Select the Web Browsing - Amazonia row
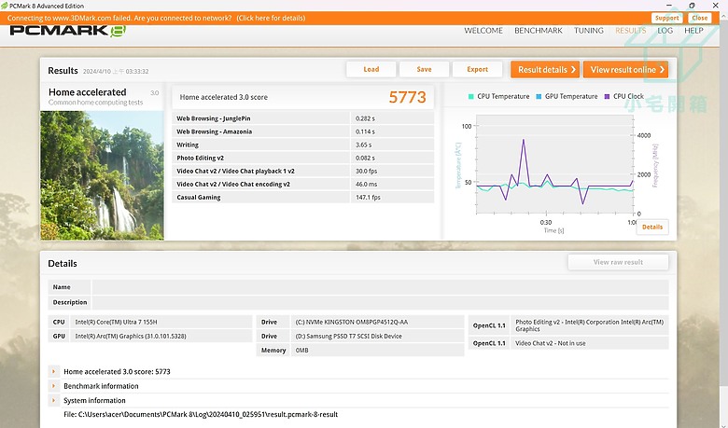 coord(302,131)
